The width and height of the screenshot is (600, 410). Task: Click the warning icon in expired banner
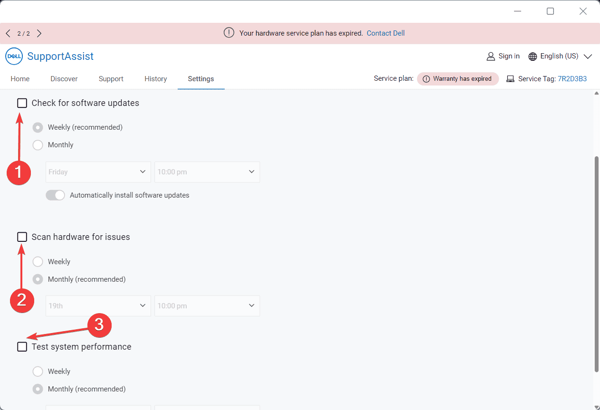tap(229, 33)
